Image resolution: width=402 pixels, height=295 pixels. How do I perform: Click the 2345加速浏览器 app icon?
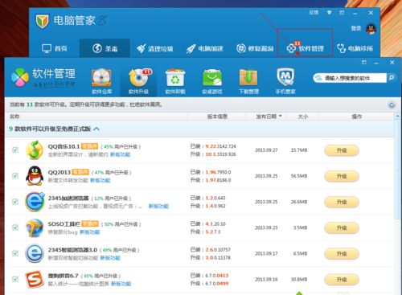35,202
